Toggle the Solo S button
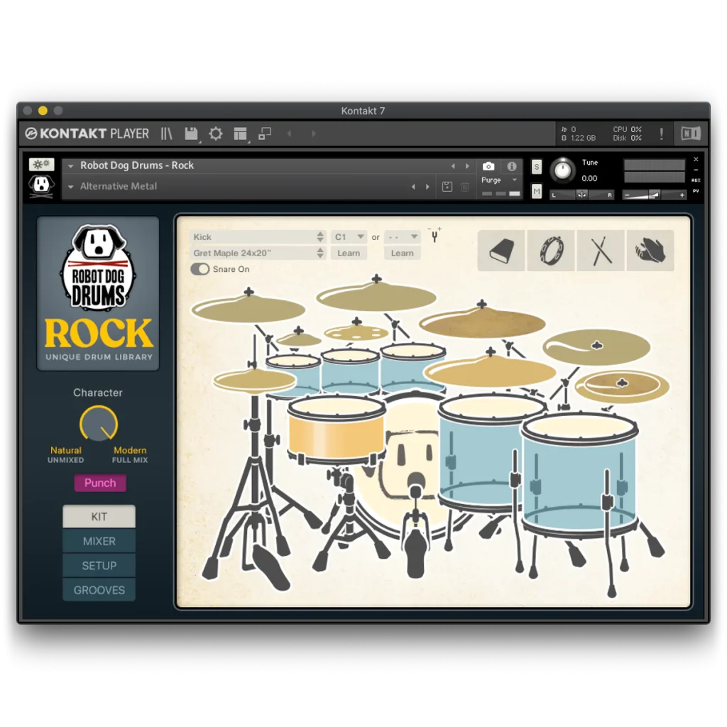 pos(537,167)
